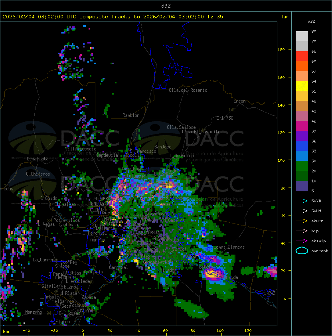
Task: Click the 'dBZ' title at top center
Action: pyautogui.click(x=166, y=6)
